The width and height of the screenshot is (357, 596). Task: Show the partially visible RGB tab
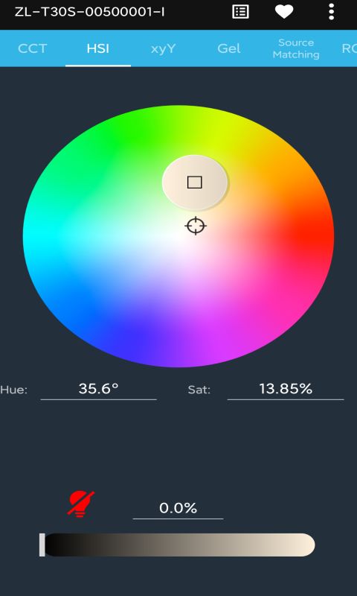tap(348, 48)
